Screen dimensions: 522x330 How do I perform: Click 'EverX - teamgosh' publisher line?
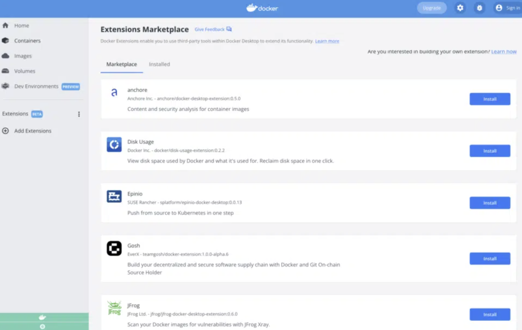click(178, 254)
